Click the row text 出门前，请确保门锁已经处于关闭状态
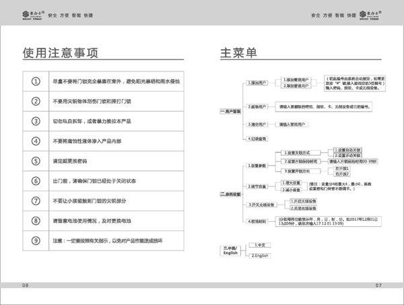Screen dimensions: 404x305 coord(94,181)
